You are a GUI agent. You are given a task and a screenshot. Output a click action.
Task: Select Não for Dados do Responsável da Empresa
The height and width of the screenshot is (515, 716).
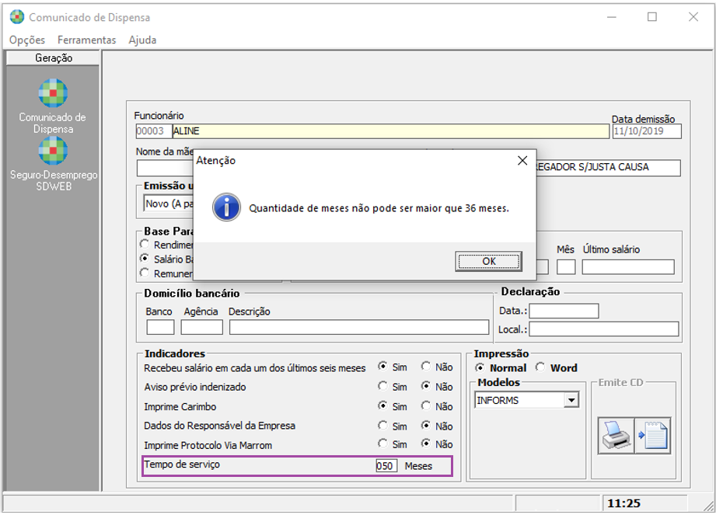(x=426, y=425)
